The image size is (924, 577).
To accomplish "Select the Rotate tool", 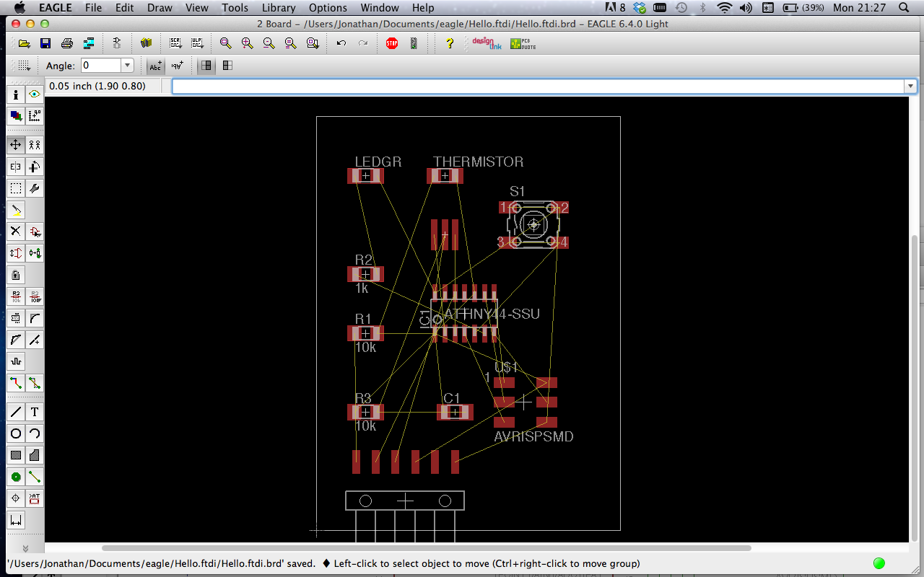I will [x=35, y=167].
